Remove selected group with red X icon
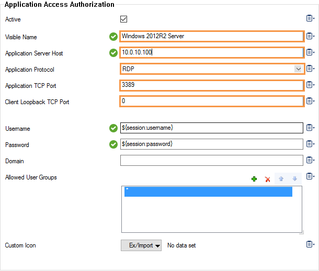The height and width of the screenshot is (271, 319). 267,179
